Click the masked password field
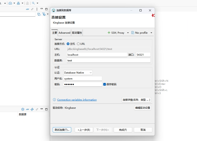 (x=83, y=84)
